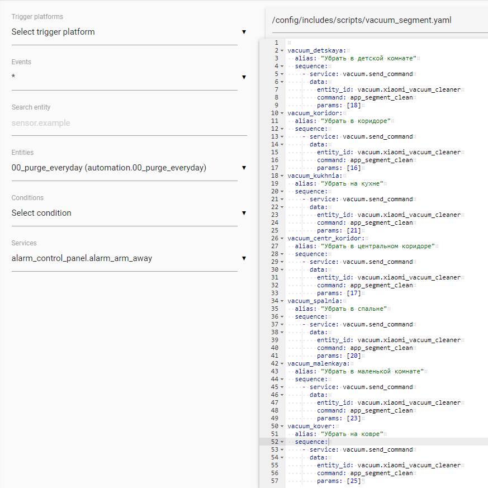Click entity_id value on line 7
488x488 pixels.
409,89
